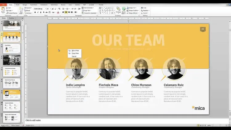
Task: Toggle underline formatting
Action: (x=41, y=12)
